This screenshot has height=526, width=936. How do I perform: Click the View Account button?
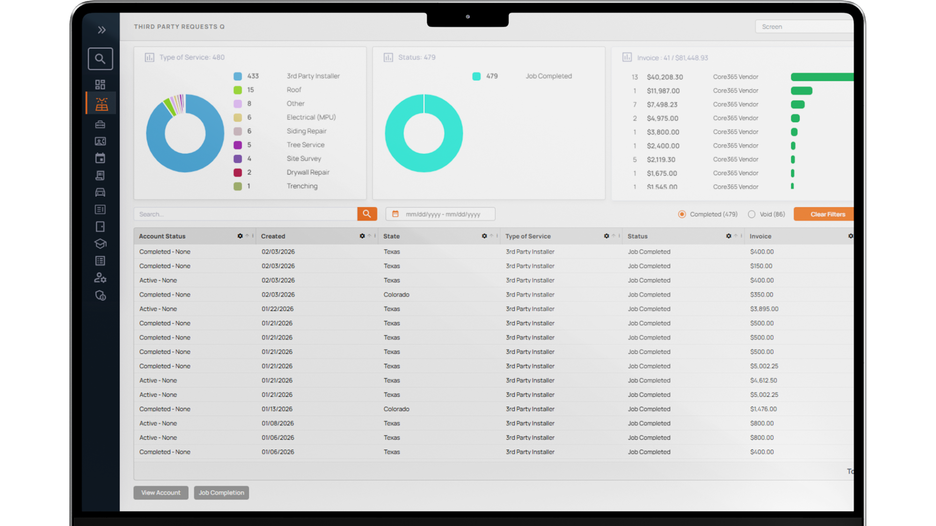[x=161, y=493]
